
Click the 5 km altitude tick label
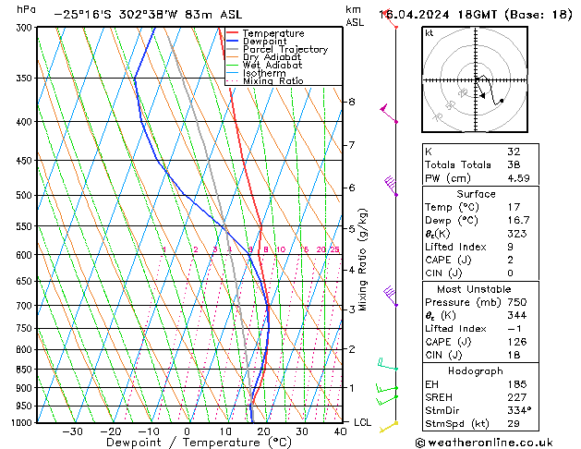pos(352,228)
